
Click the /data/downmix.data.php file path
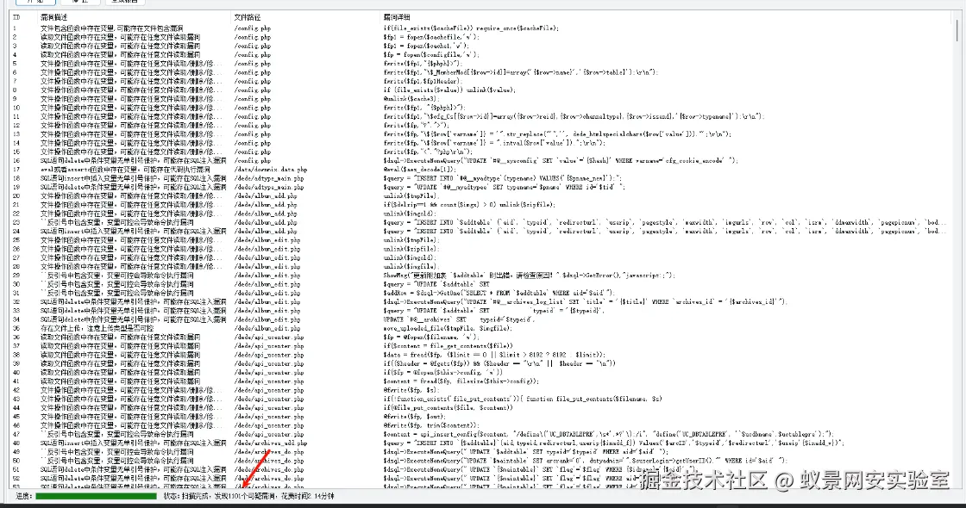(271, 170)
